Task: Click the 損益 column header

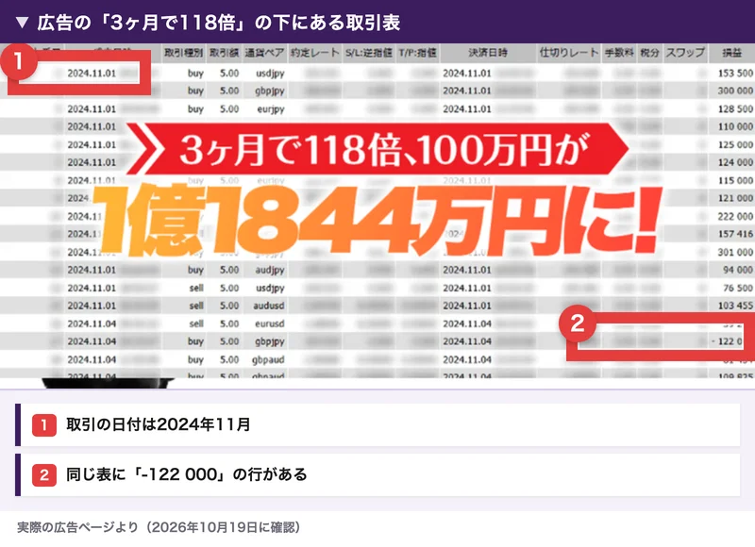Action: tap(732, 53)
